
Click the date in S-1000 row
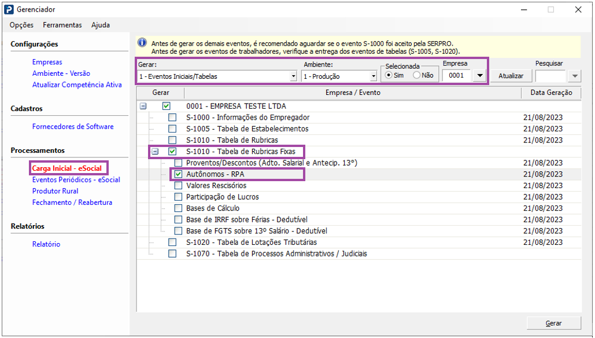542,117
